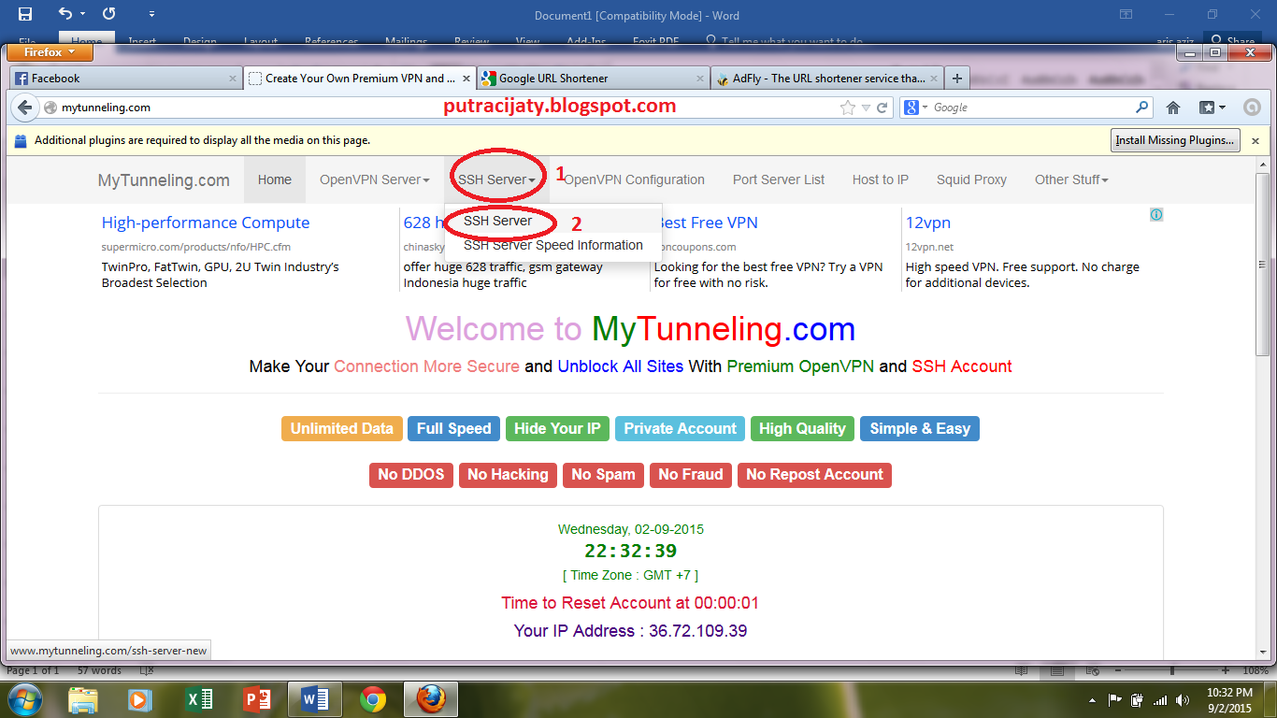
Task: Go back with the Firefox back arrow
Action: pyautogui.click(x=24, y=108)
